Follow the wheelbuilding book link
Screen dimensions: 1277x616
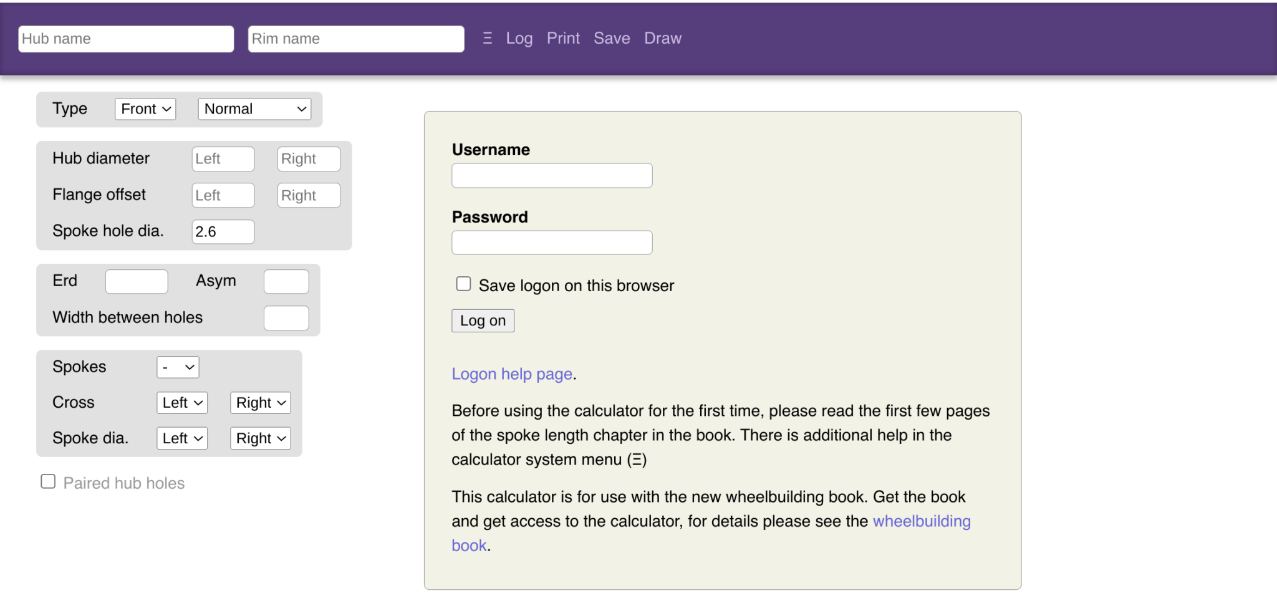pyautogui.click(x=921, y=521)
